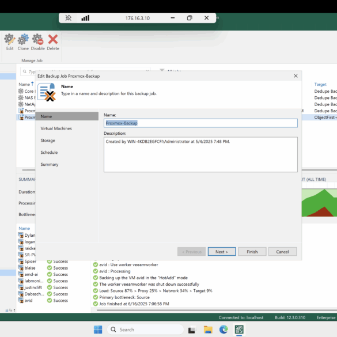Click the Next button
The height and width of the screenshot is (337, 337).
point(222,252)
